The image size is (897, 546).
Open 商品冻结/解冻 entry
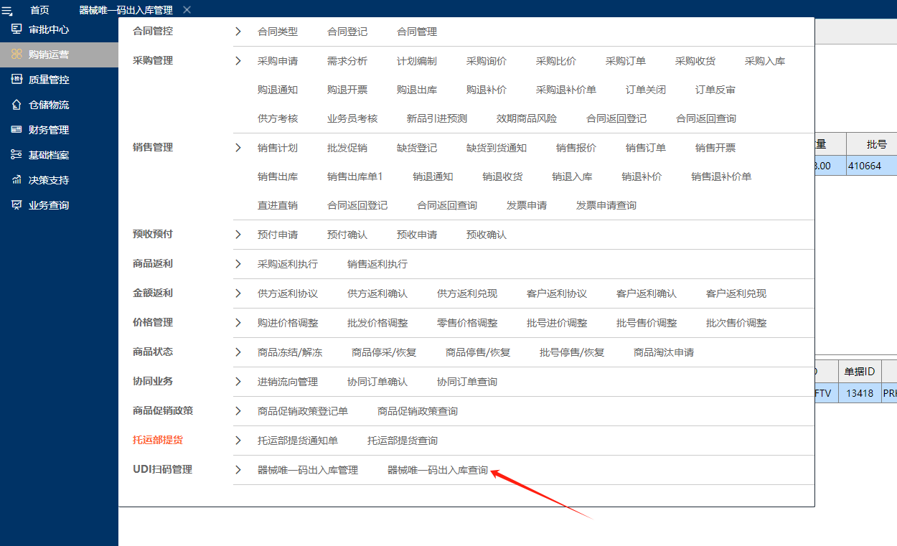click(290, 352)
